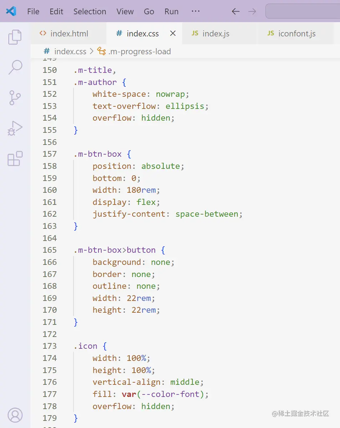Click .m-progress-load in the breadcrumb
The image size is (340, 428).
coord(139,51)
